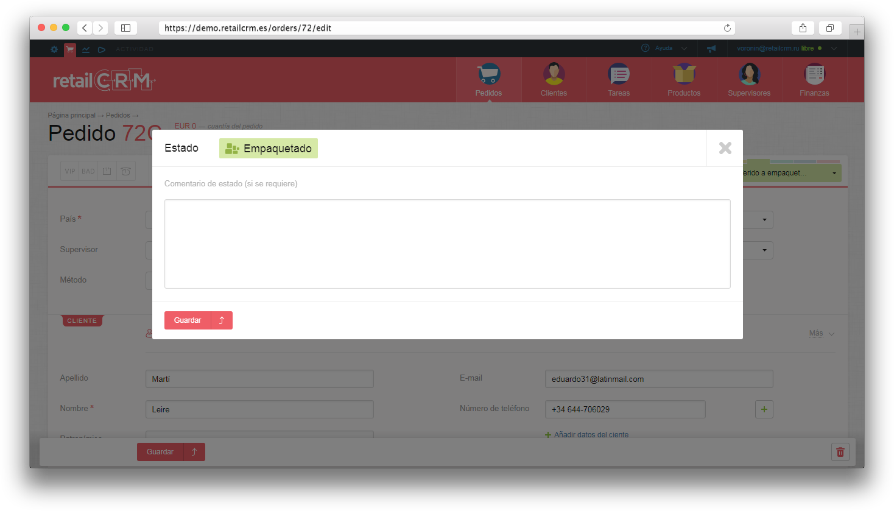Open the Clientes section
Image resolution: width=894 pixels, height=511 pixels.
point(554,80)
